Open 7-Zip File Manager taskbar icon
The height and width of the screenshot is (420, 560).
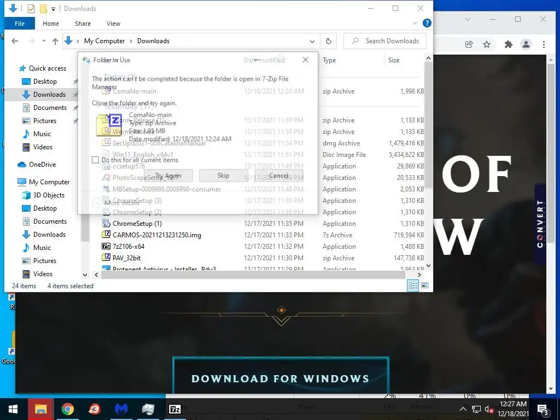tap(174, 409)
